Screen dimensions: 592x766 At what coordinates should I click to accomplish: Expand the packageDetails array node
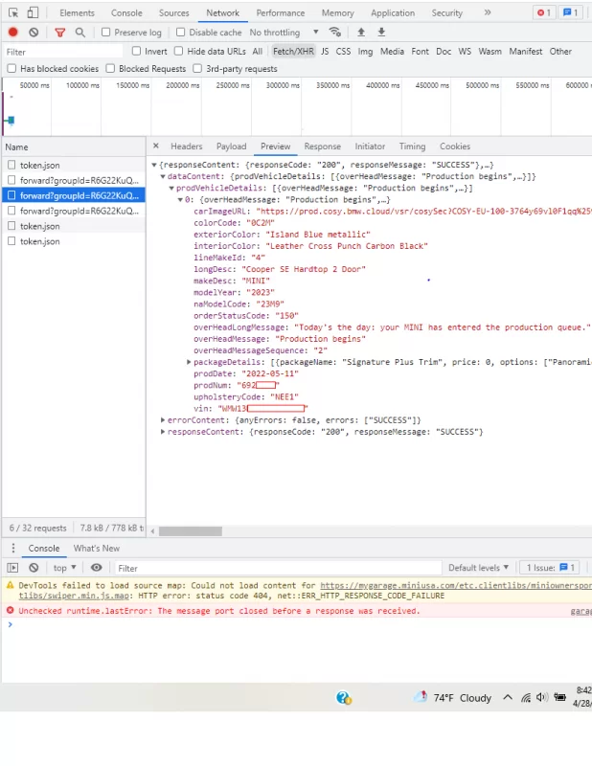pos(189,362)
